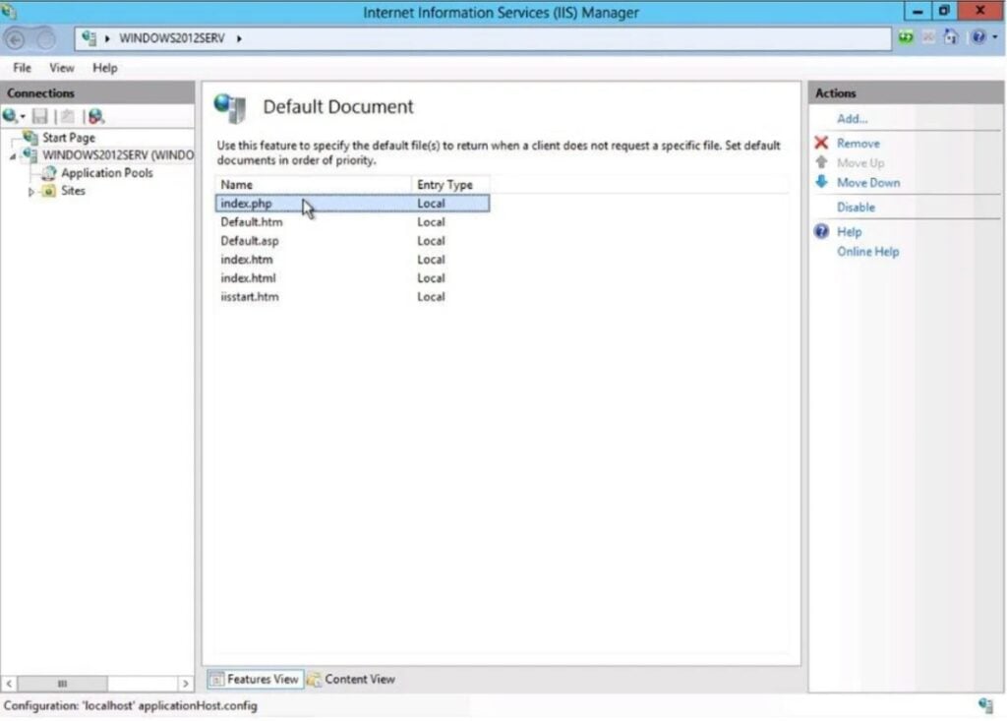Image resolution: width=1007 pixels, height=721 pixels.
Task: Click the Start Page tree icon
Action: 30,137
